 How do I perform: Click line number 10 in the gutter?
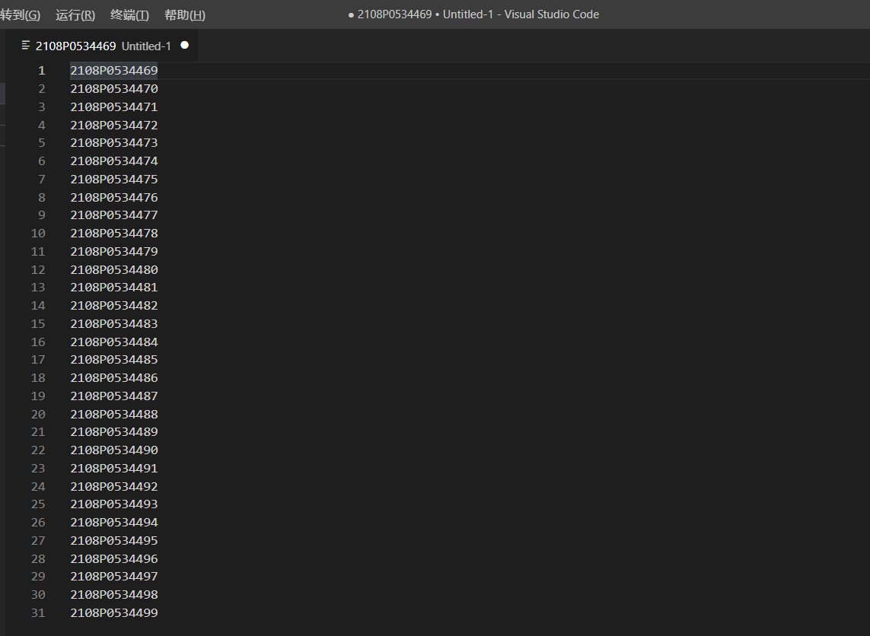(38, 234)
